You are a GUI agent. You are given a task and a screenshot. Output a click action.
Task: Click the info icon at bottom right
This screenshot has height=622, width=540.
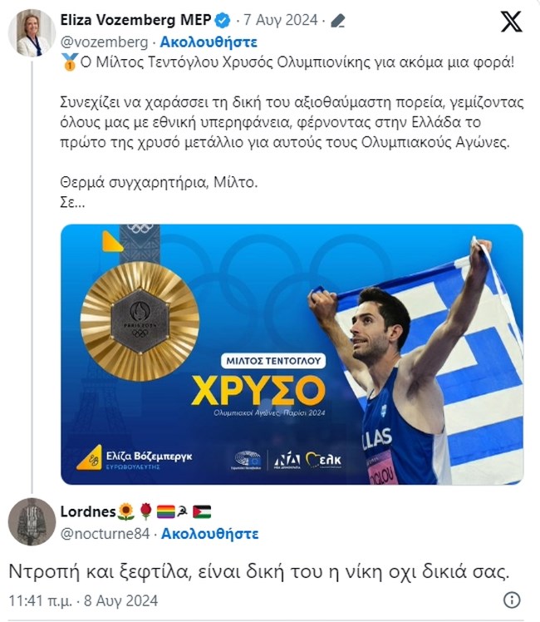point(513,600)
